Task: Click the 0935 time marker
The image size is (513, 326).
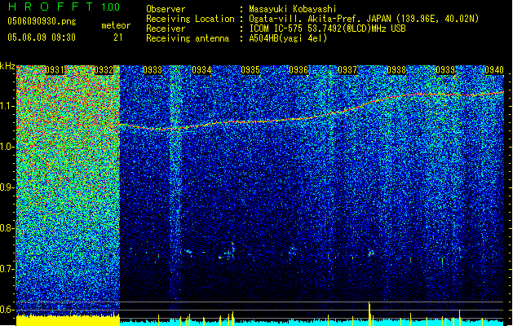Action: point(250,70)
